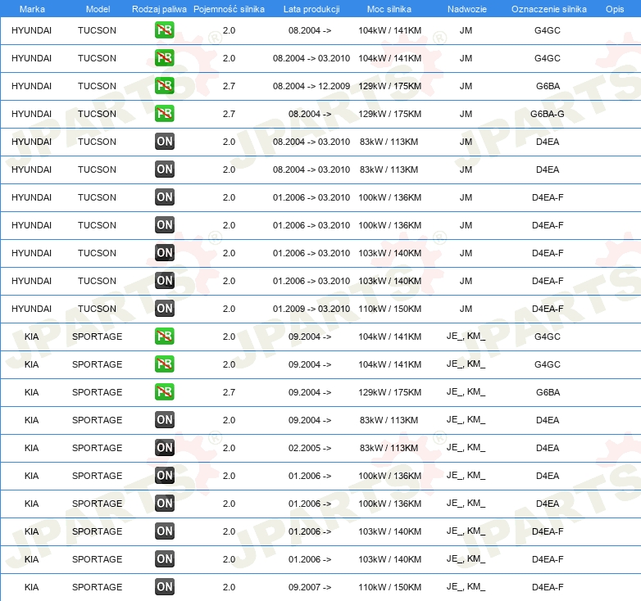Click the Nadwozie column header
The width and height of the screenshot is (641, 601).
coord(467,9)
